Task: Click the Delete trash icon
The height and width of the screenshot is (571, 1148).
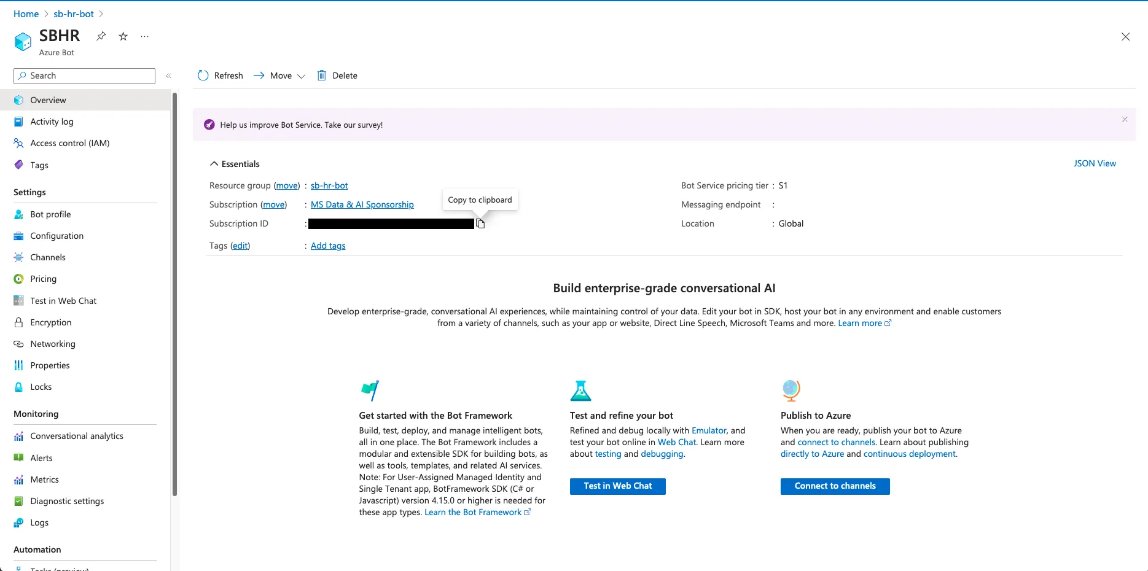Action: [x=322, y=76]
